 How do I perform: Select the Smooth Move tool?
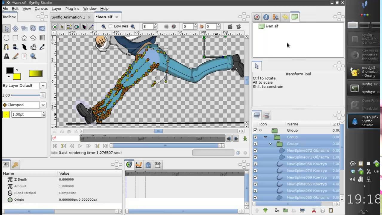coord(15,29)
